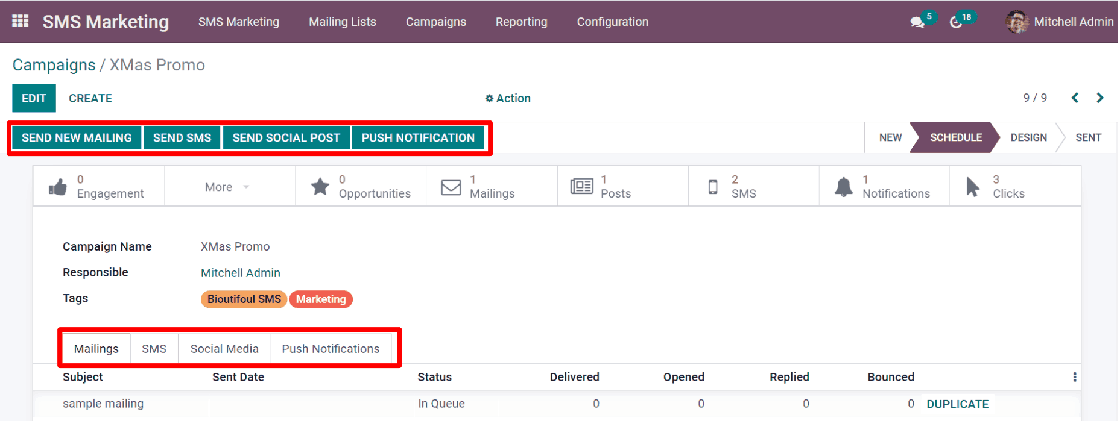Expand the More dropdown

(x=227, y=187)
